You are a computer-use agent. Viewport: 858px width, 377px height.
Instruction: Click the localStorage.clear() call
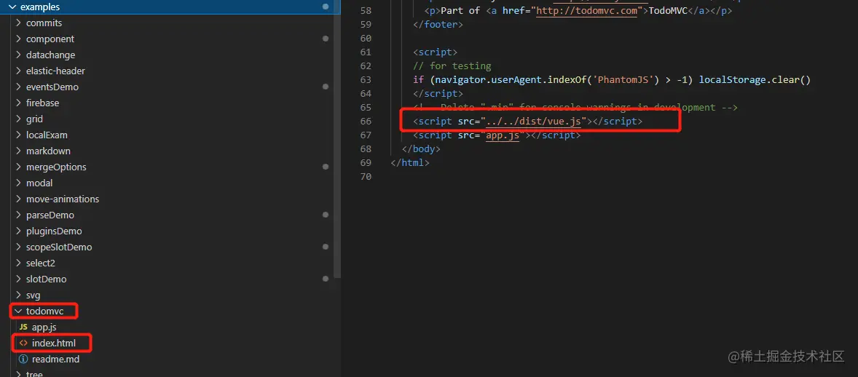pos(755,79)
